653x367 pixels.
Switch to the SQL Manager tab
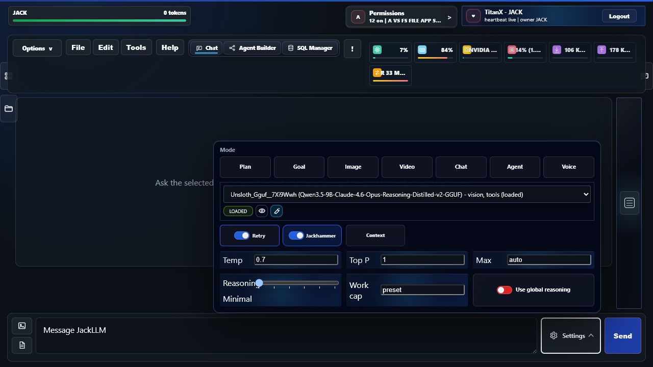pos(310,48)
